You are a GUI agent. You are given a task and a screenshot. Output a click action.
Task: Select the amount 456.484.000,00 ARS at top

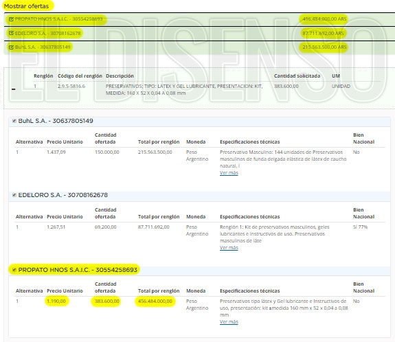pos(324,19)
